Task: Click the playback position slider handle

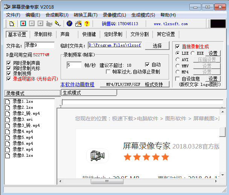Action: pyautogui.click(x=61, y=103)
